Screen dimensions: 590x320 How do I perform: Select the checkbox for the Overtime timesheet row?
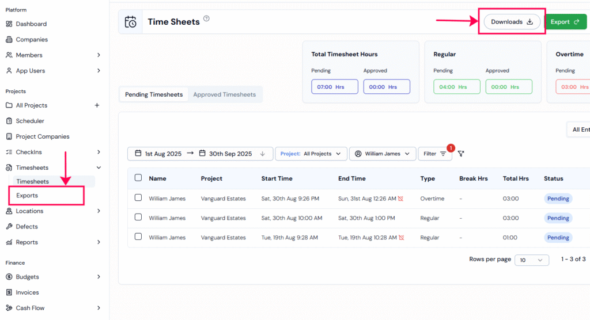click(x=138, y=198)
